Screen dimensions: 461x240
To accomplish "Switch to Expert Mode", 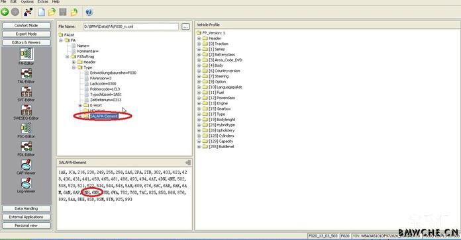I will 26,34.
